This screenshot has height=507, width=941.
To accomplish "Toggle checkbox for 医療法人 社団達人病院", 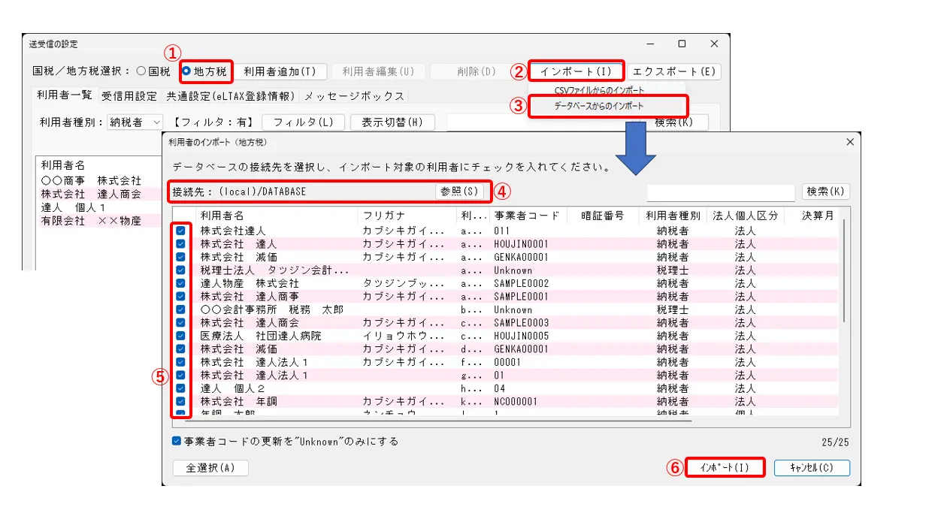I will tap(180, 336).
